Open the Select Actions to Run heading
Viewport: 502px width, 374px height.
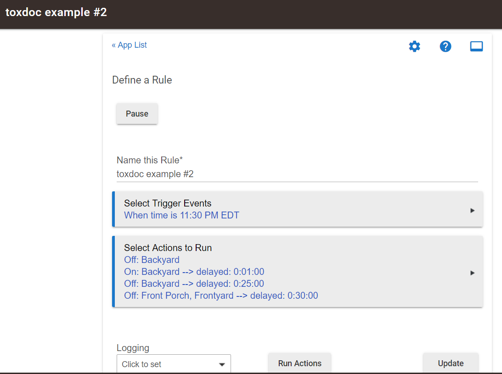click(168, 248)
